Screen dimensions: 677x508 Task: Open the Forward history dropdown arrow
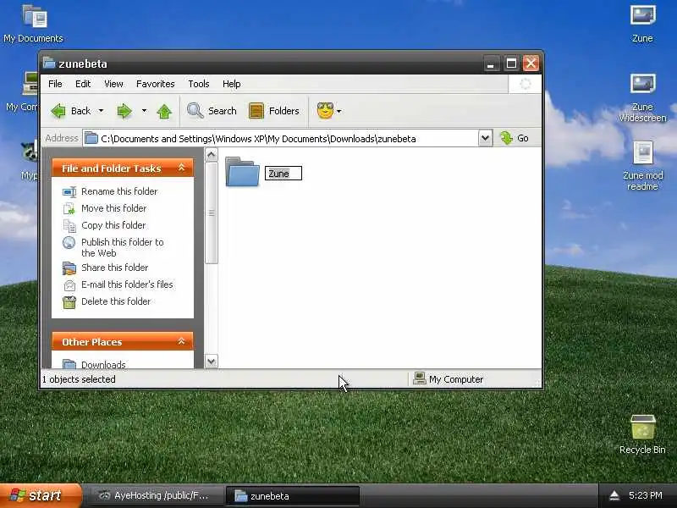point(144,111)
